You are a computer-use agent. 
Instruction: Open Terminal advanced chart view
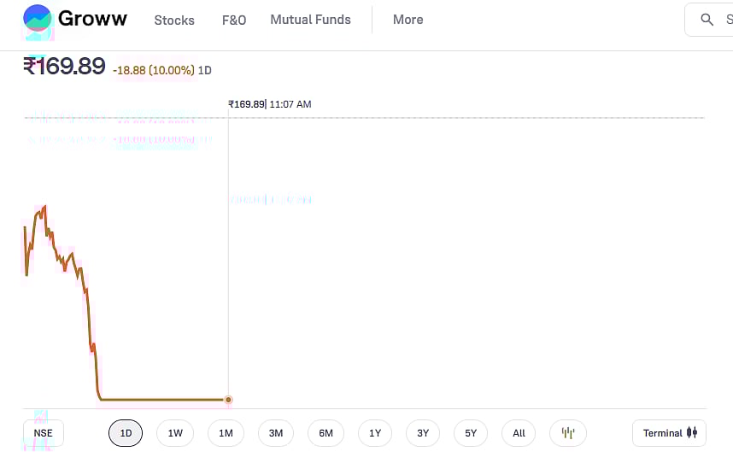tap(669, 433)
